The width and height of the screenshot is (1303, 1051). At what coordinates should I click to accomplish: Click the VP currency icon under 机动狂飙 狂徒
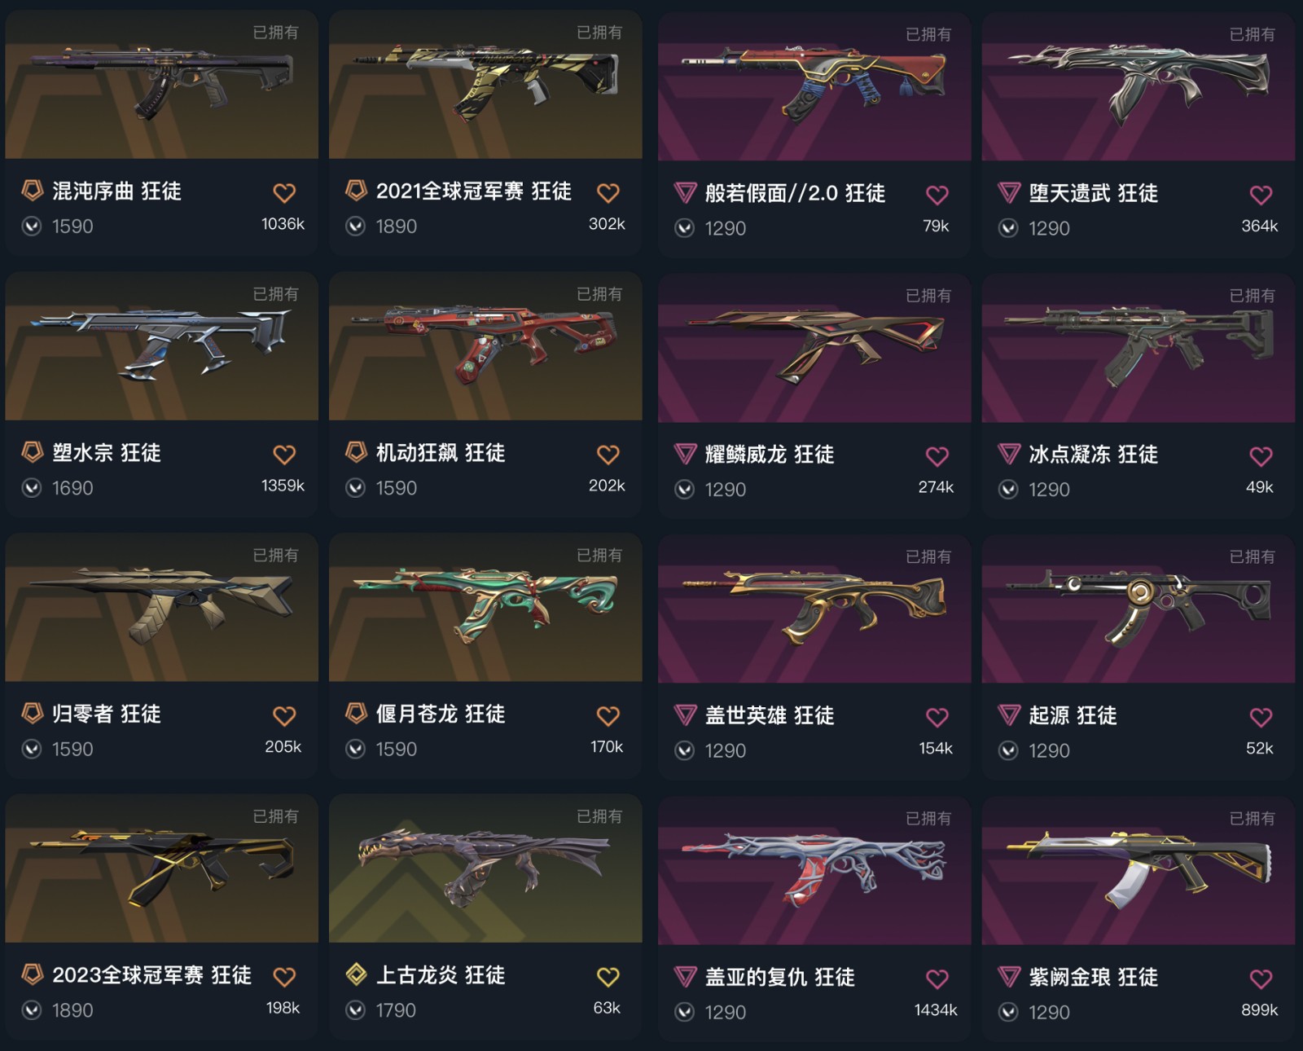click(x=356, y=488)
